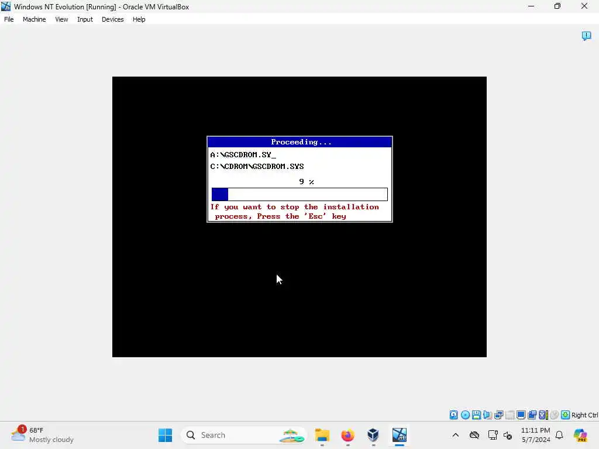
Task: Click the greyed-out USB status icon
Action: click(510, 415)
